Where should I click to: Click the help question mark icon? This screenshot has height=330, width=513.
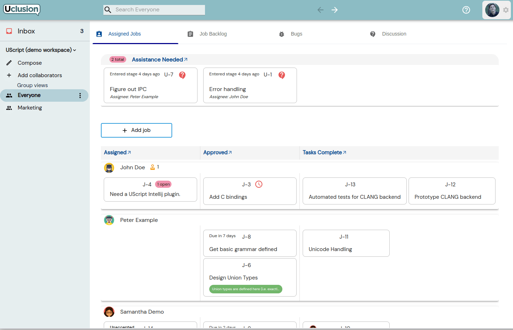click(x=466, y=10)
